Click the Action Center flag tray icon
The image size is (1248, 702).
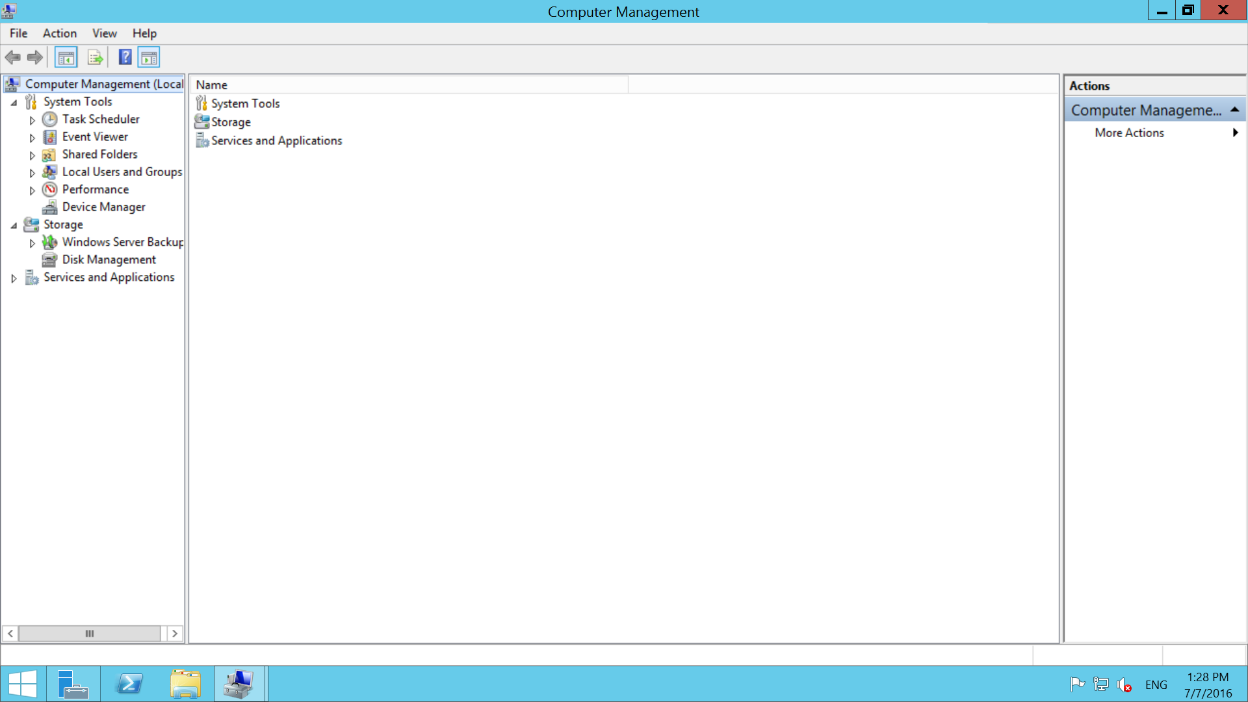click(1077, 684)
